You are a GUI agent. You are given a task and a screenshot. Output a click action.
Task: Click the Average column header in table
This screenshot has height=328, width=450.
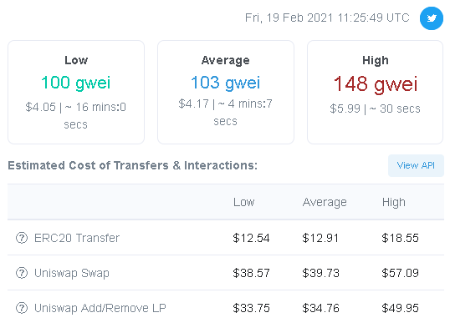coord(325,202)
